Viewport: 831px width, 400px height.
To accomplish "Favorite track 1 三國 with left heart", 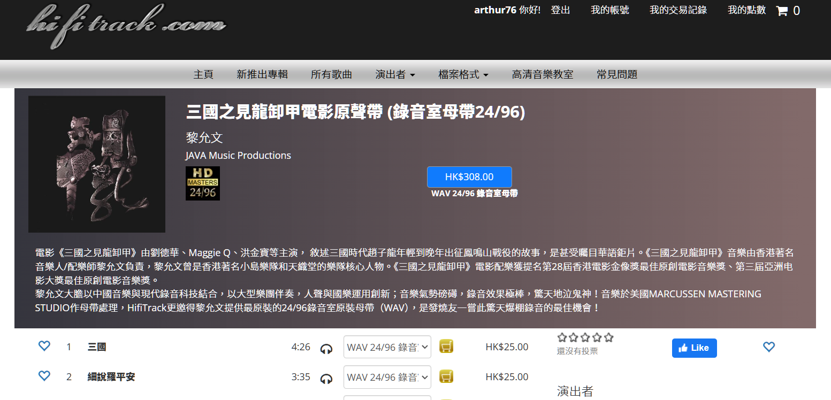I will tap(44, 346).
